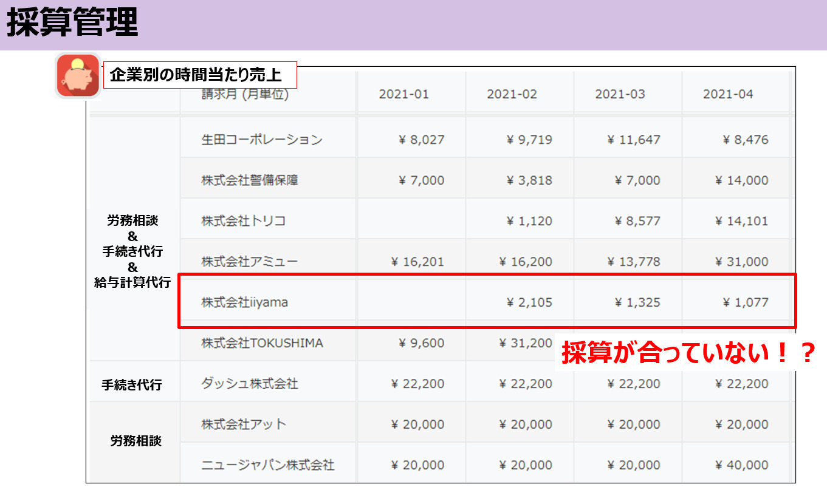Click the 給与計算代行 category label
This screenshot has width=827, height=487.
click(132, 283)
